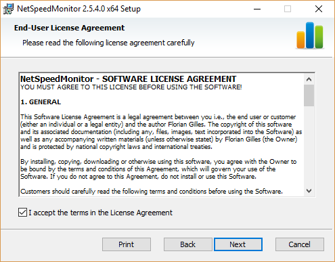Image resolution: width=335 pixels, height=262 pixels.
Task: Print the license agreement
Action: tap(127, 244)
